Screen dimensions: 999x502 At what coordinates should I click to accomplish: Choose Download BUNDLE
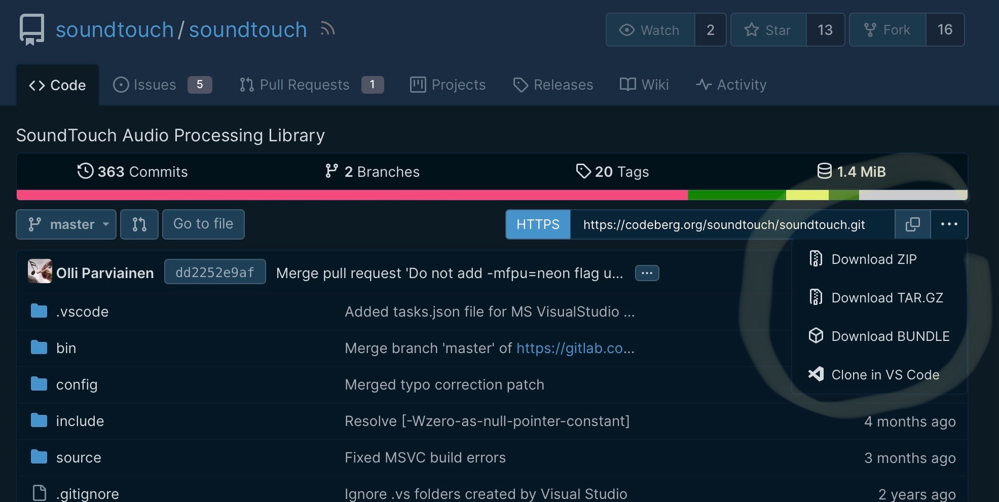pyautogui.click(x=879, y=336)
